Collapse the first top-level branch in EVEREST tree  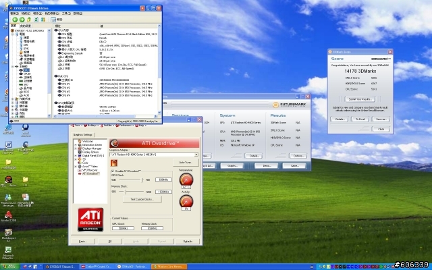pos(12,34)
